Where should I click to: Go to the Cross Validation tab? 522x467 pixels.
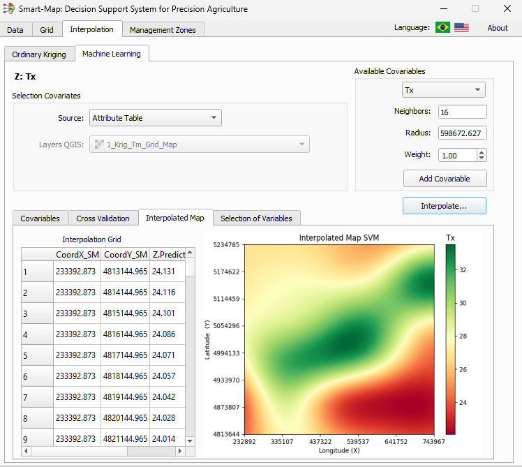(x=103, y=218)
